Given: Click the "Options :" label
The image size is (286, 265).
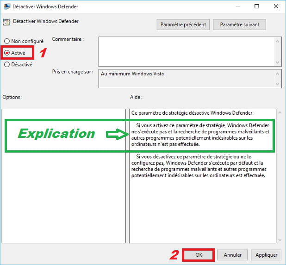Looking at the screenshot, I should [12, 97].
